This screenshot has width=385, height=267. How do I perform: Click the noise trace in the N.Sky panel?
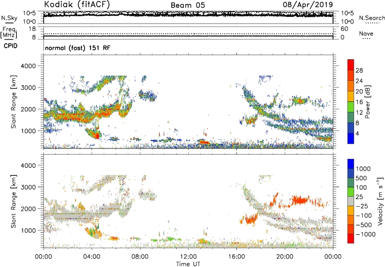(188, 15)
